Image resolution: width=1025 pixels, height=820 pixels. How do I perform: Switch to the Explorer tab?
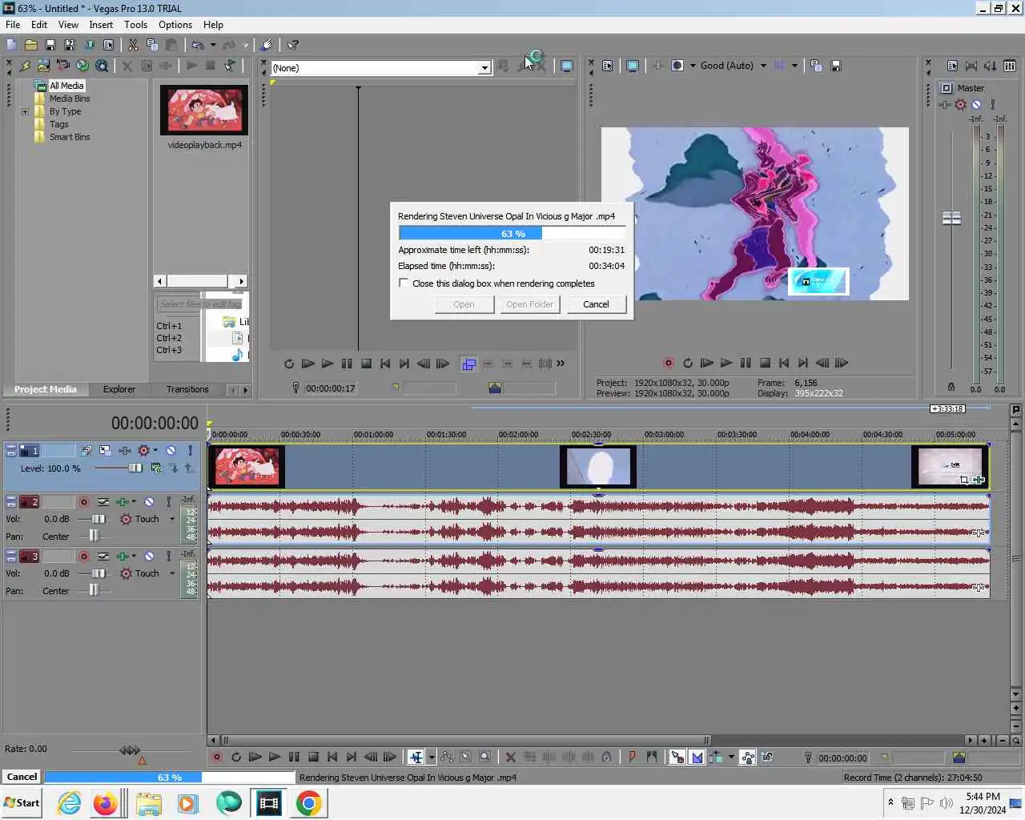pyautogui.click(x=119, y=389)
